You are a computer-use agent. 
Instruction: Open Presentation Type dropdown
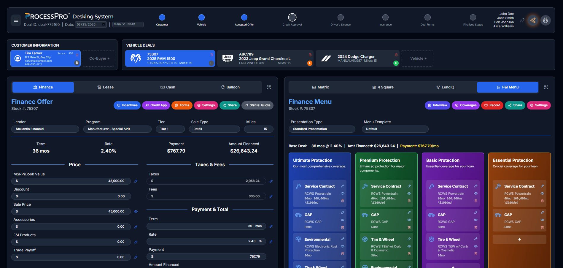[x=322, y=129]
